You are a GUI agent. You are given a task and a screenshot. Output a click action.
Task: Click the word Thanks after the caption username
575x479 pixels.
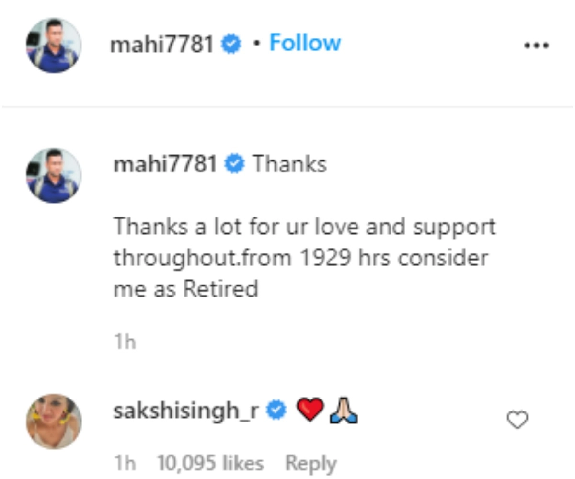point(289,164)
